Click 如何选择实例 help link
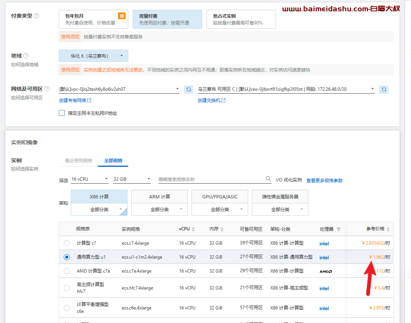Image resolution: width=411 pixels, height=323 pixels. pos(25,169)
